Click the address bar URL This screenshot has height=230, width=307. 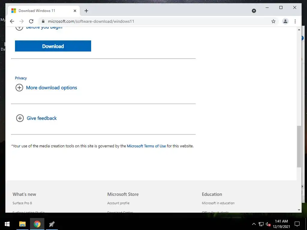pos(91,21)
